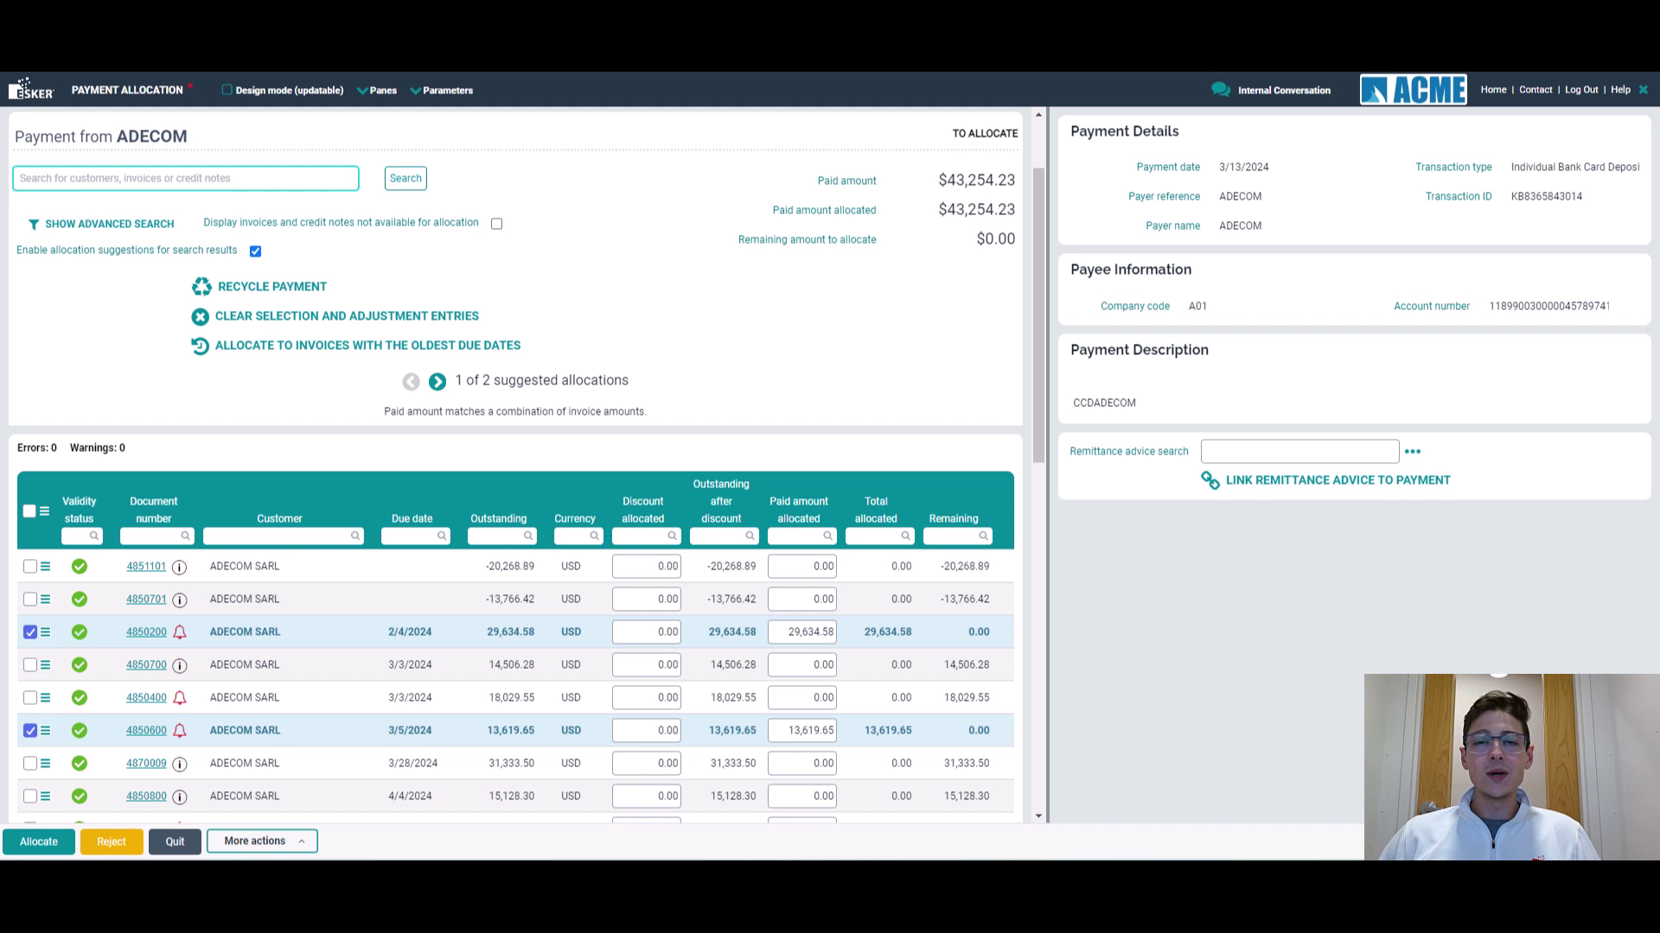
Task: Click the Log Out menu item
Action: pos(1581,89)
